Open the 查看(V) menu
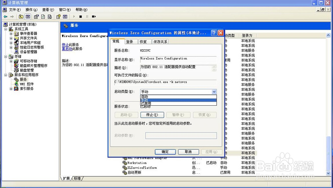The width and height of the screenshot is (333, 188). click(x=48, y=10)
